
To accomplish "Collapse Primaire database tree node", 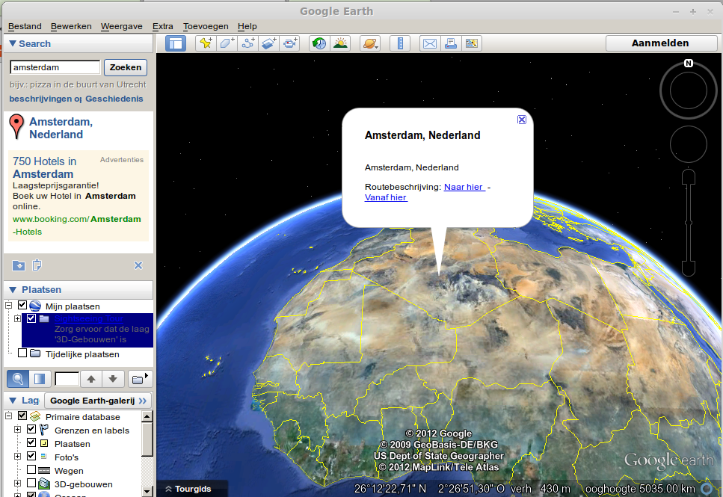I will pyautogui.click(x=8, y=416).
